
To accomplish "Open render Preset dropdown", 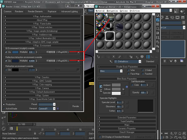I will coord(54,104).
